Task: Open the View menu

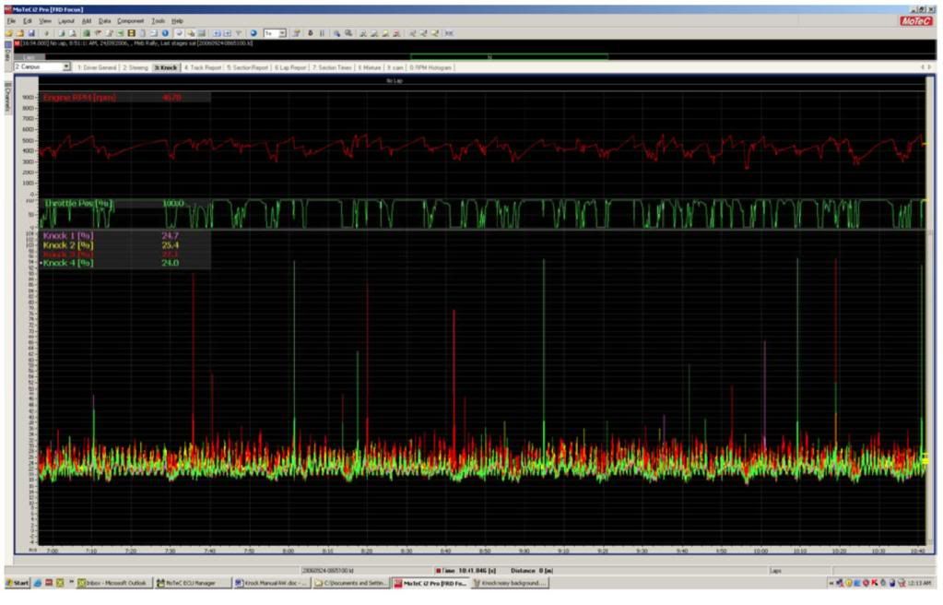Action: pyautogui.click(x=45, y=21)
